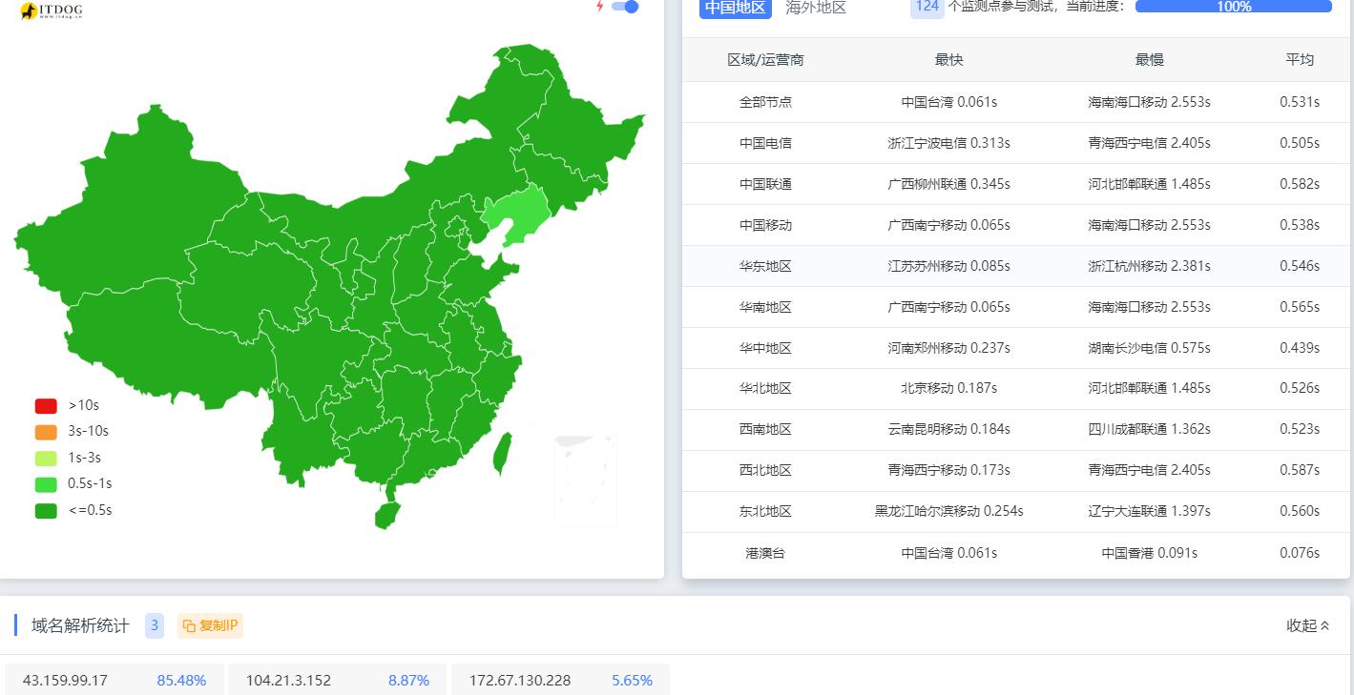This screenshot has width=1354, height=695.
Task: Select IP 43.159.99.17
Action: (x=65, y=680)
